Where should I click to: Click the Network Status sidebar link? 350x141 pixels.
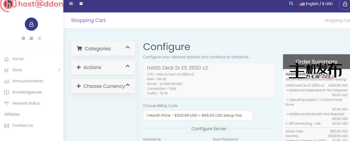click(x=26, y=103)
